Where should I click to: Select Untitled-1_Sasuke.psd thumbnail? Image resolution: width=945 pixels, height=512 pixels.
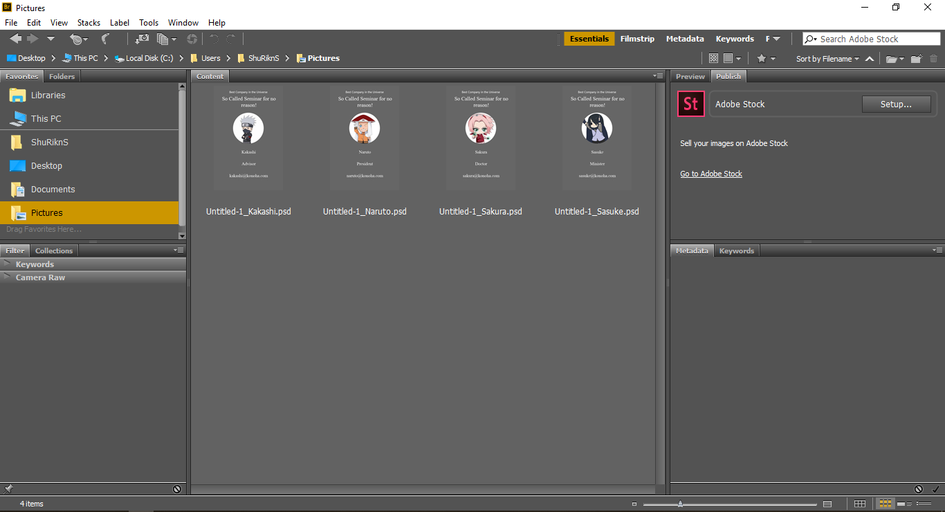tap(597, 137)
